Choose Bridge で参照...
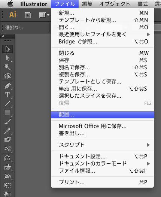Image resolution: width=161 pixels, height=197 pixels. 103,42
